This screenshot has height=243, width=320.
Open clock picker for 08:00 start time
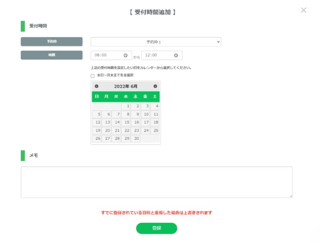[125, 55]
